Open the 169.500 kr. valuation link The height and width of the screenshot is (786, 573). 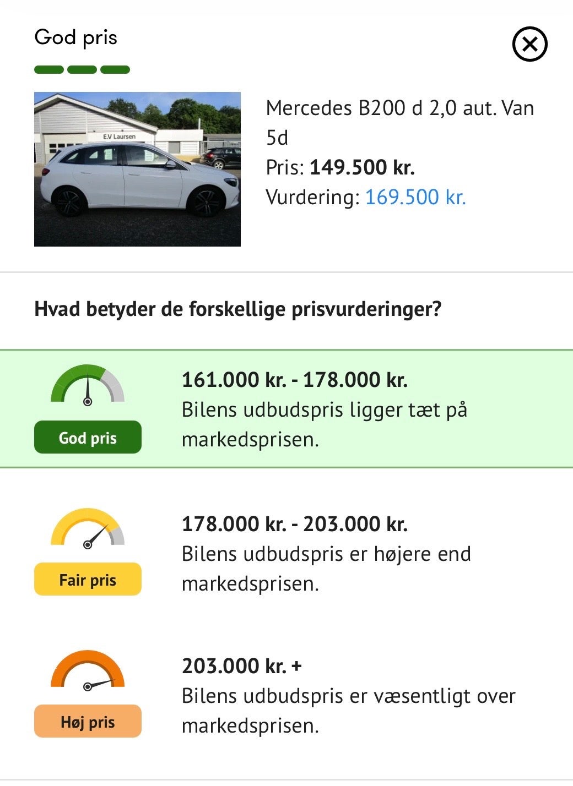(415, 197)
